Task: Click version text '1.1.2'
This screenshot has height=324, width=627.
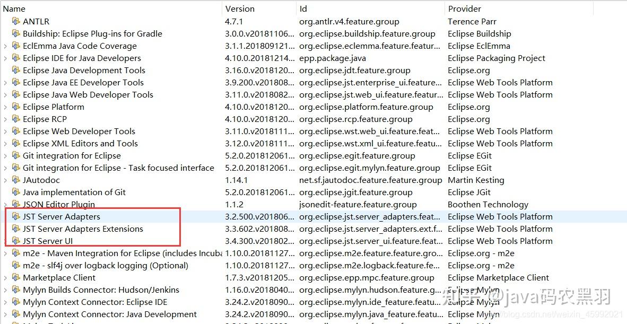Action: (234, 204)
